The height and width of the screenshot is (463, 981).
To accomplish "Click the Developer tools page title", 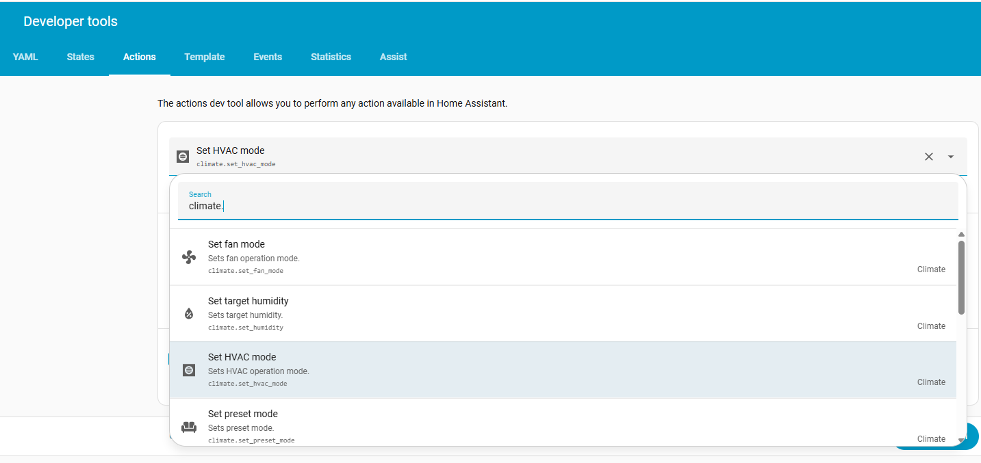I will (x=71, y=21).
